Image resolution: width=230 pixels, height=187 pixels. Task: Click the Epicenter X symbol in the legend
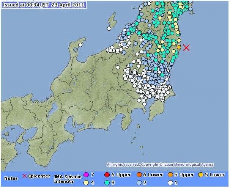pos(25,176)
